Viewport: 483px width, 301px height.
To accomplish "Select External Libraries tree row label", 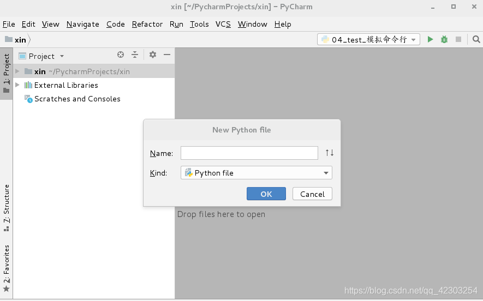I will coord(66,85).
